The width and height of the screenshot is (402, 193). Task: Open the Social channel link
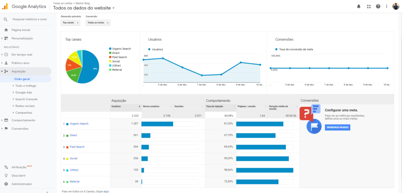pos(73,158)
